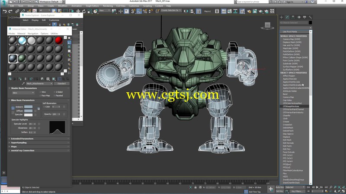Viewport: 346px width, 194px height.
Task: Expand the Maps rollout
Action: [x=39, y=147]
